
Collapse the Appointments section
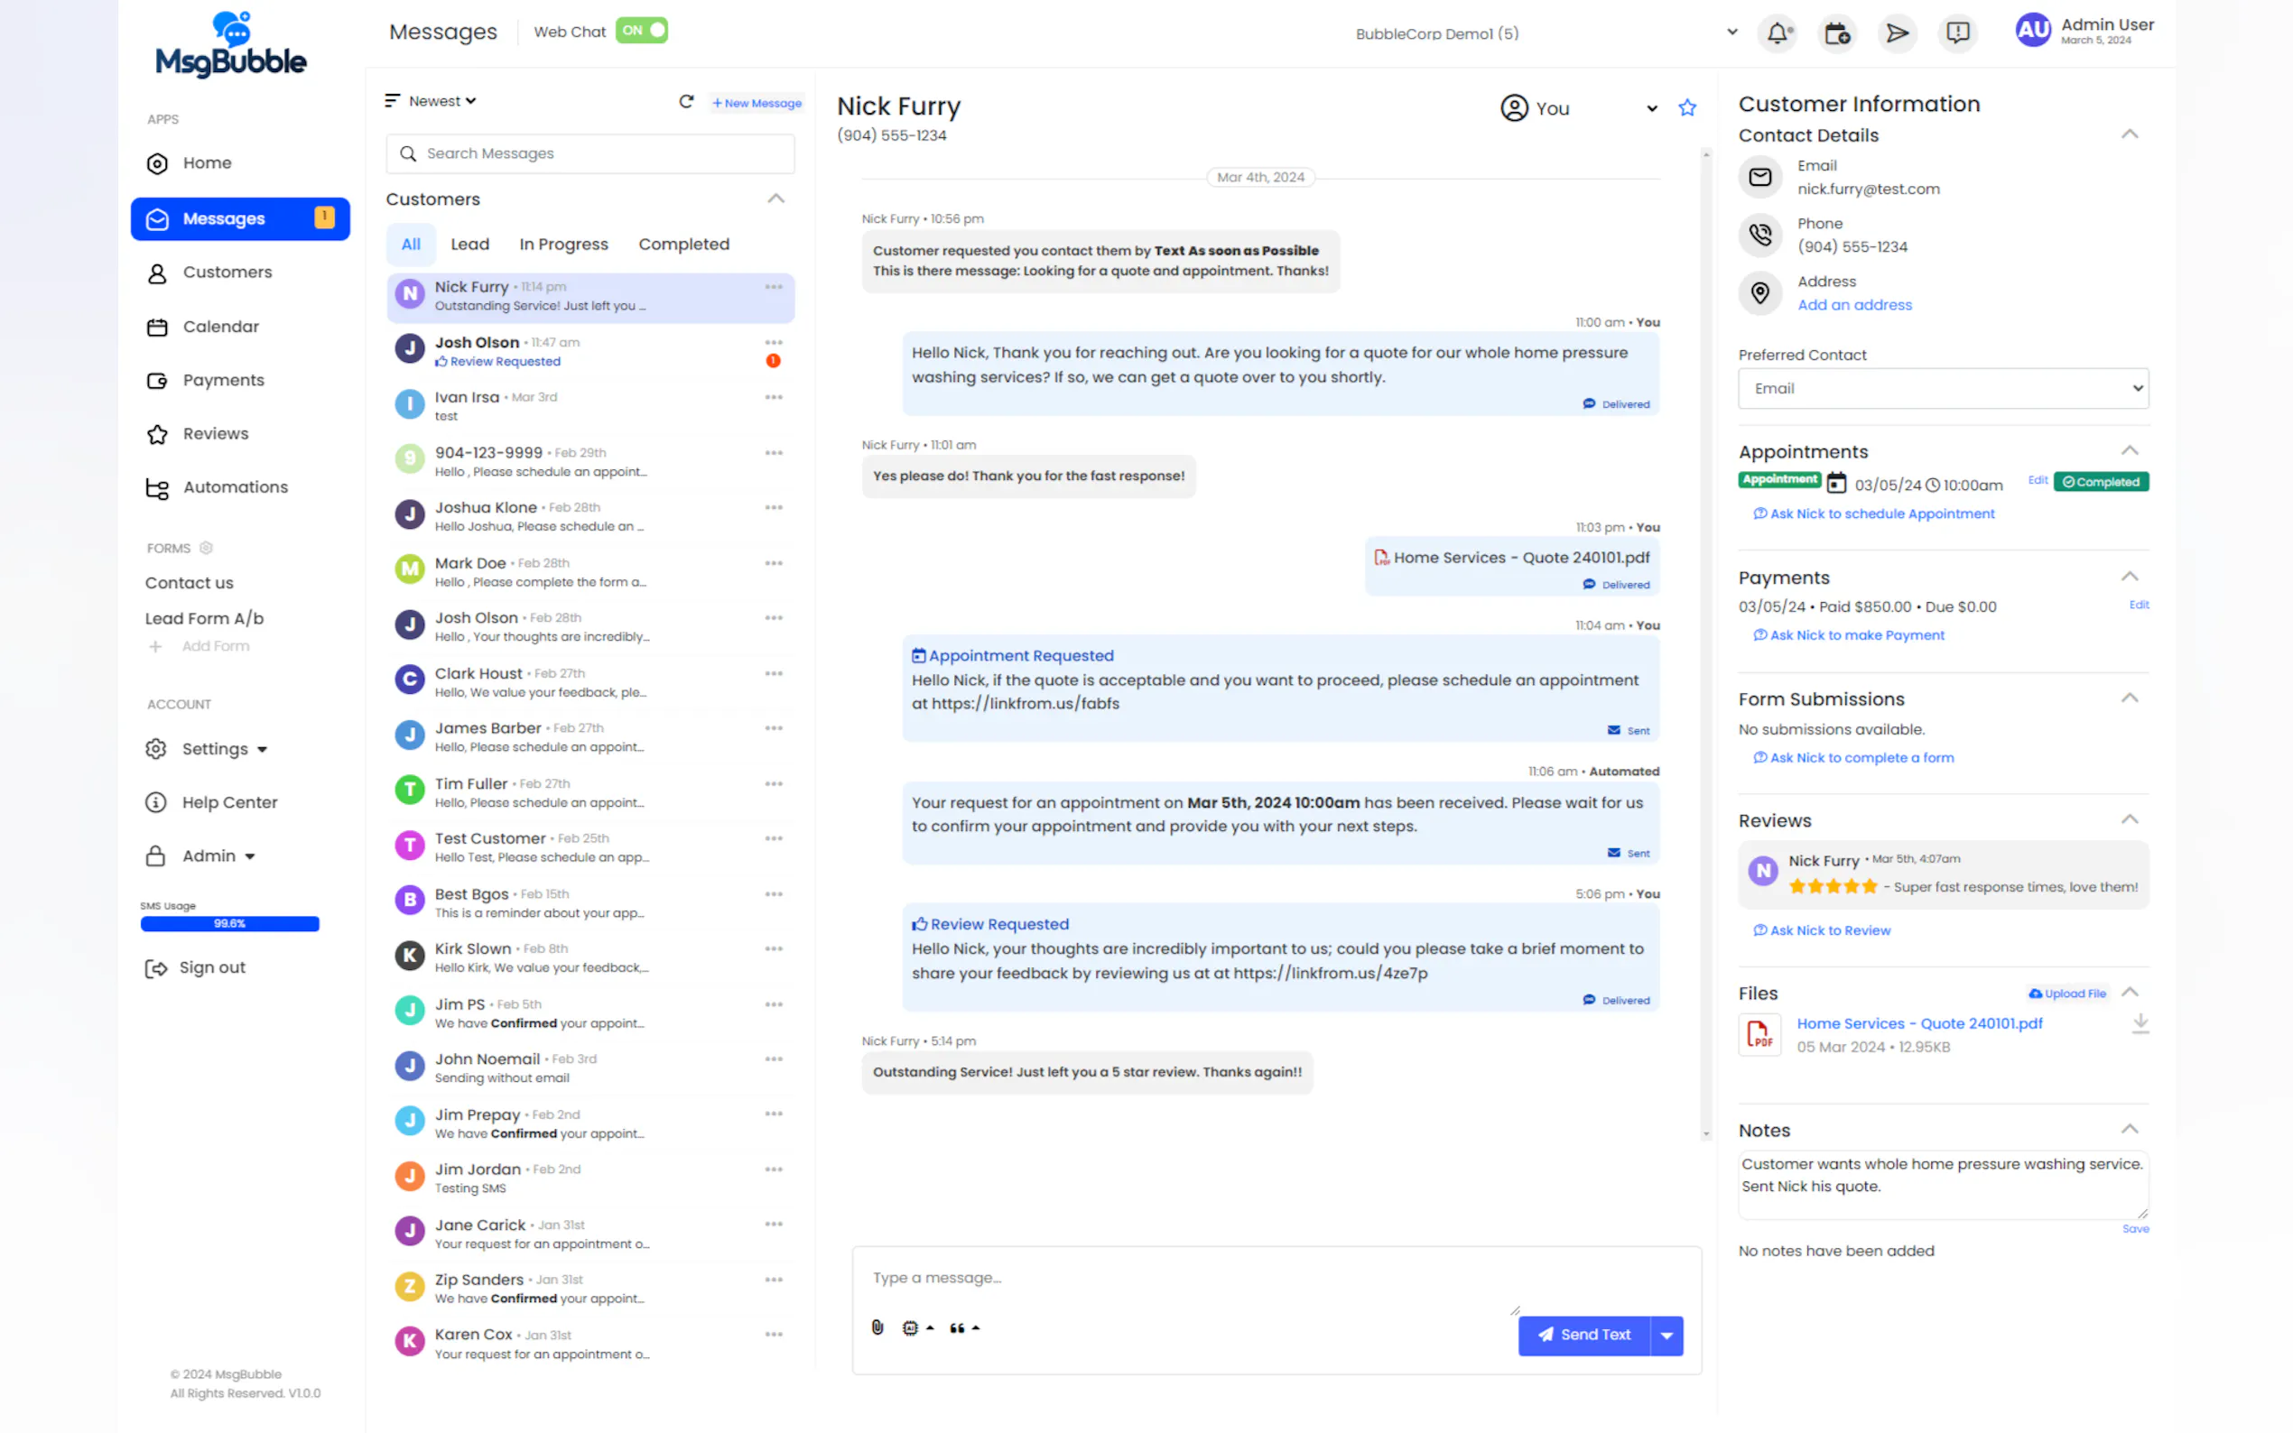(x=2129, y=451)
